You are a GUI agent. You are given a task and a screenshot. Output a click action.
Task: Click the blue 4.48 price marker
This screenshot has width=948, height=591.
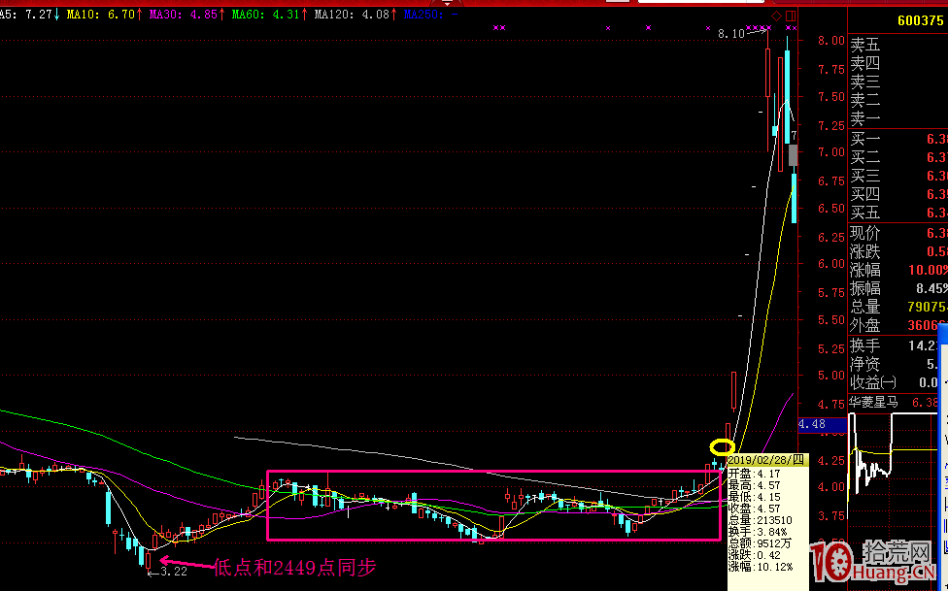(822, 424)
